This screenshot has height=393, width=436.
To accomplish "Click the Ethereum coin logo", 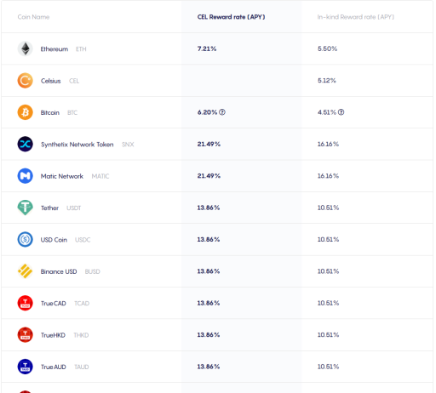I will point(26,48).
